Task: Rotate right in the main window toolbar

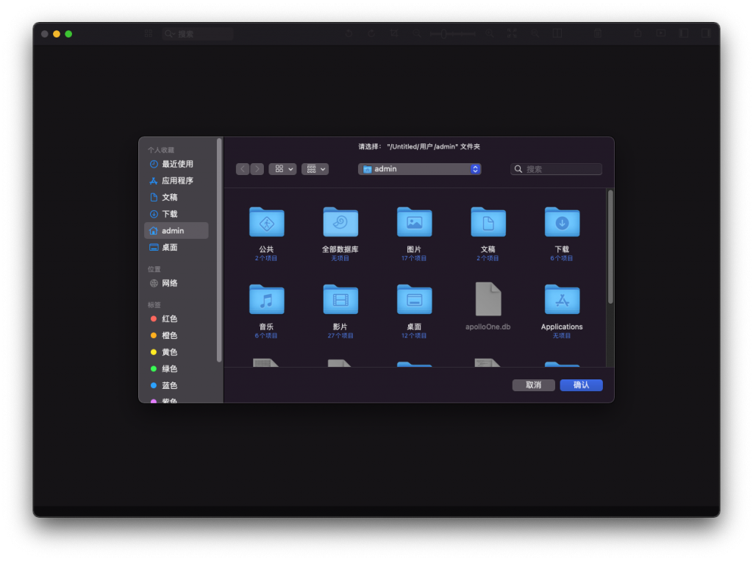Action: [371, 34]
